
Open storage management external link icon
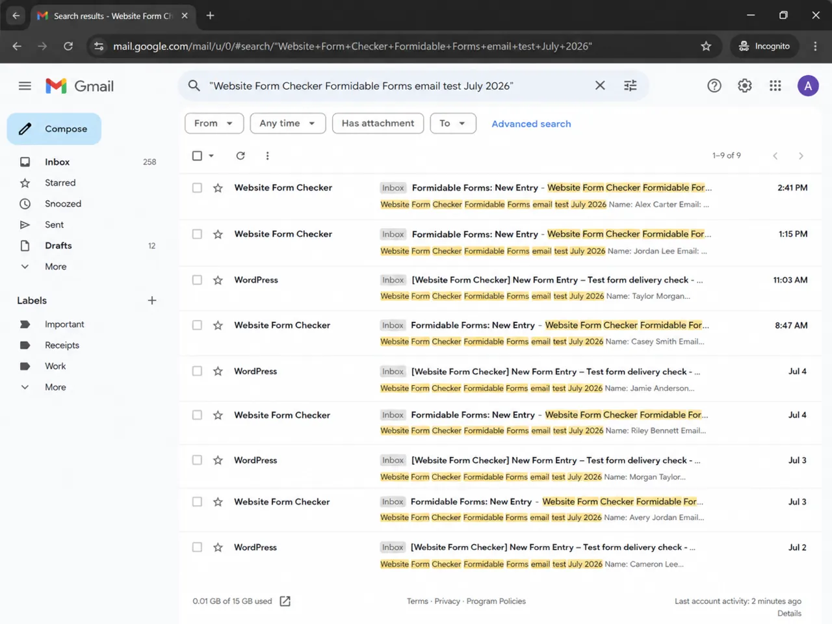(285, 601)
